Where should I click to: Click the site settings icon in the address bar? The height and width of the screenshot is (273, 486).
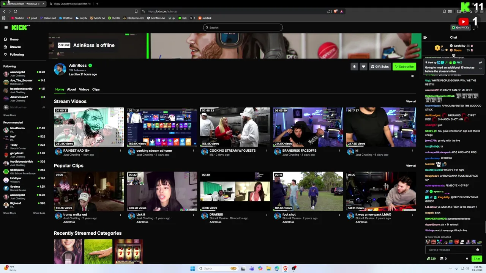pyautogui.click(x=143, y=11)
